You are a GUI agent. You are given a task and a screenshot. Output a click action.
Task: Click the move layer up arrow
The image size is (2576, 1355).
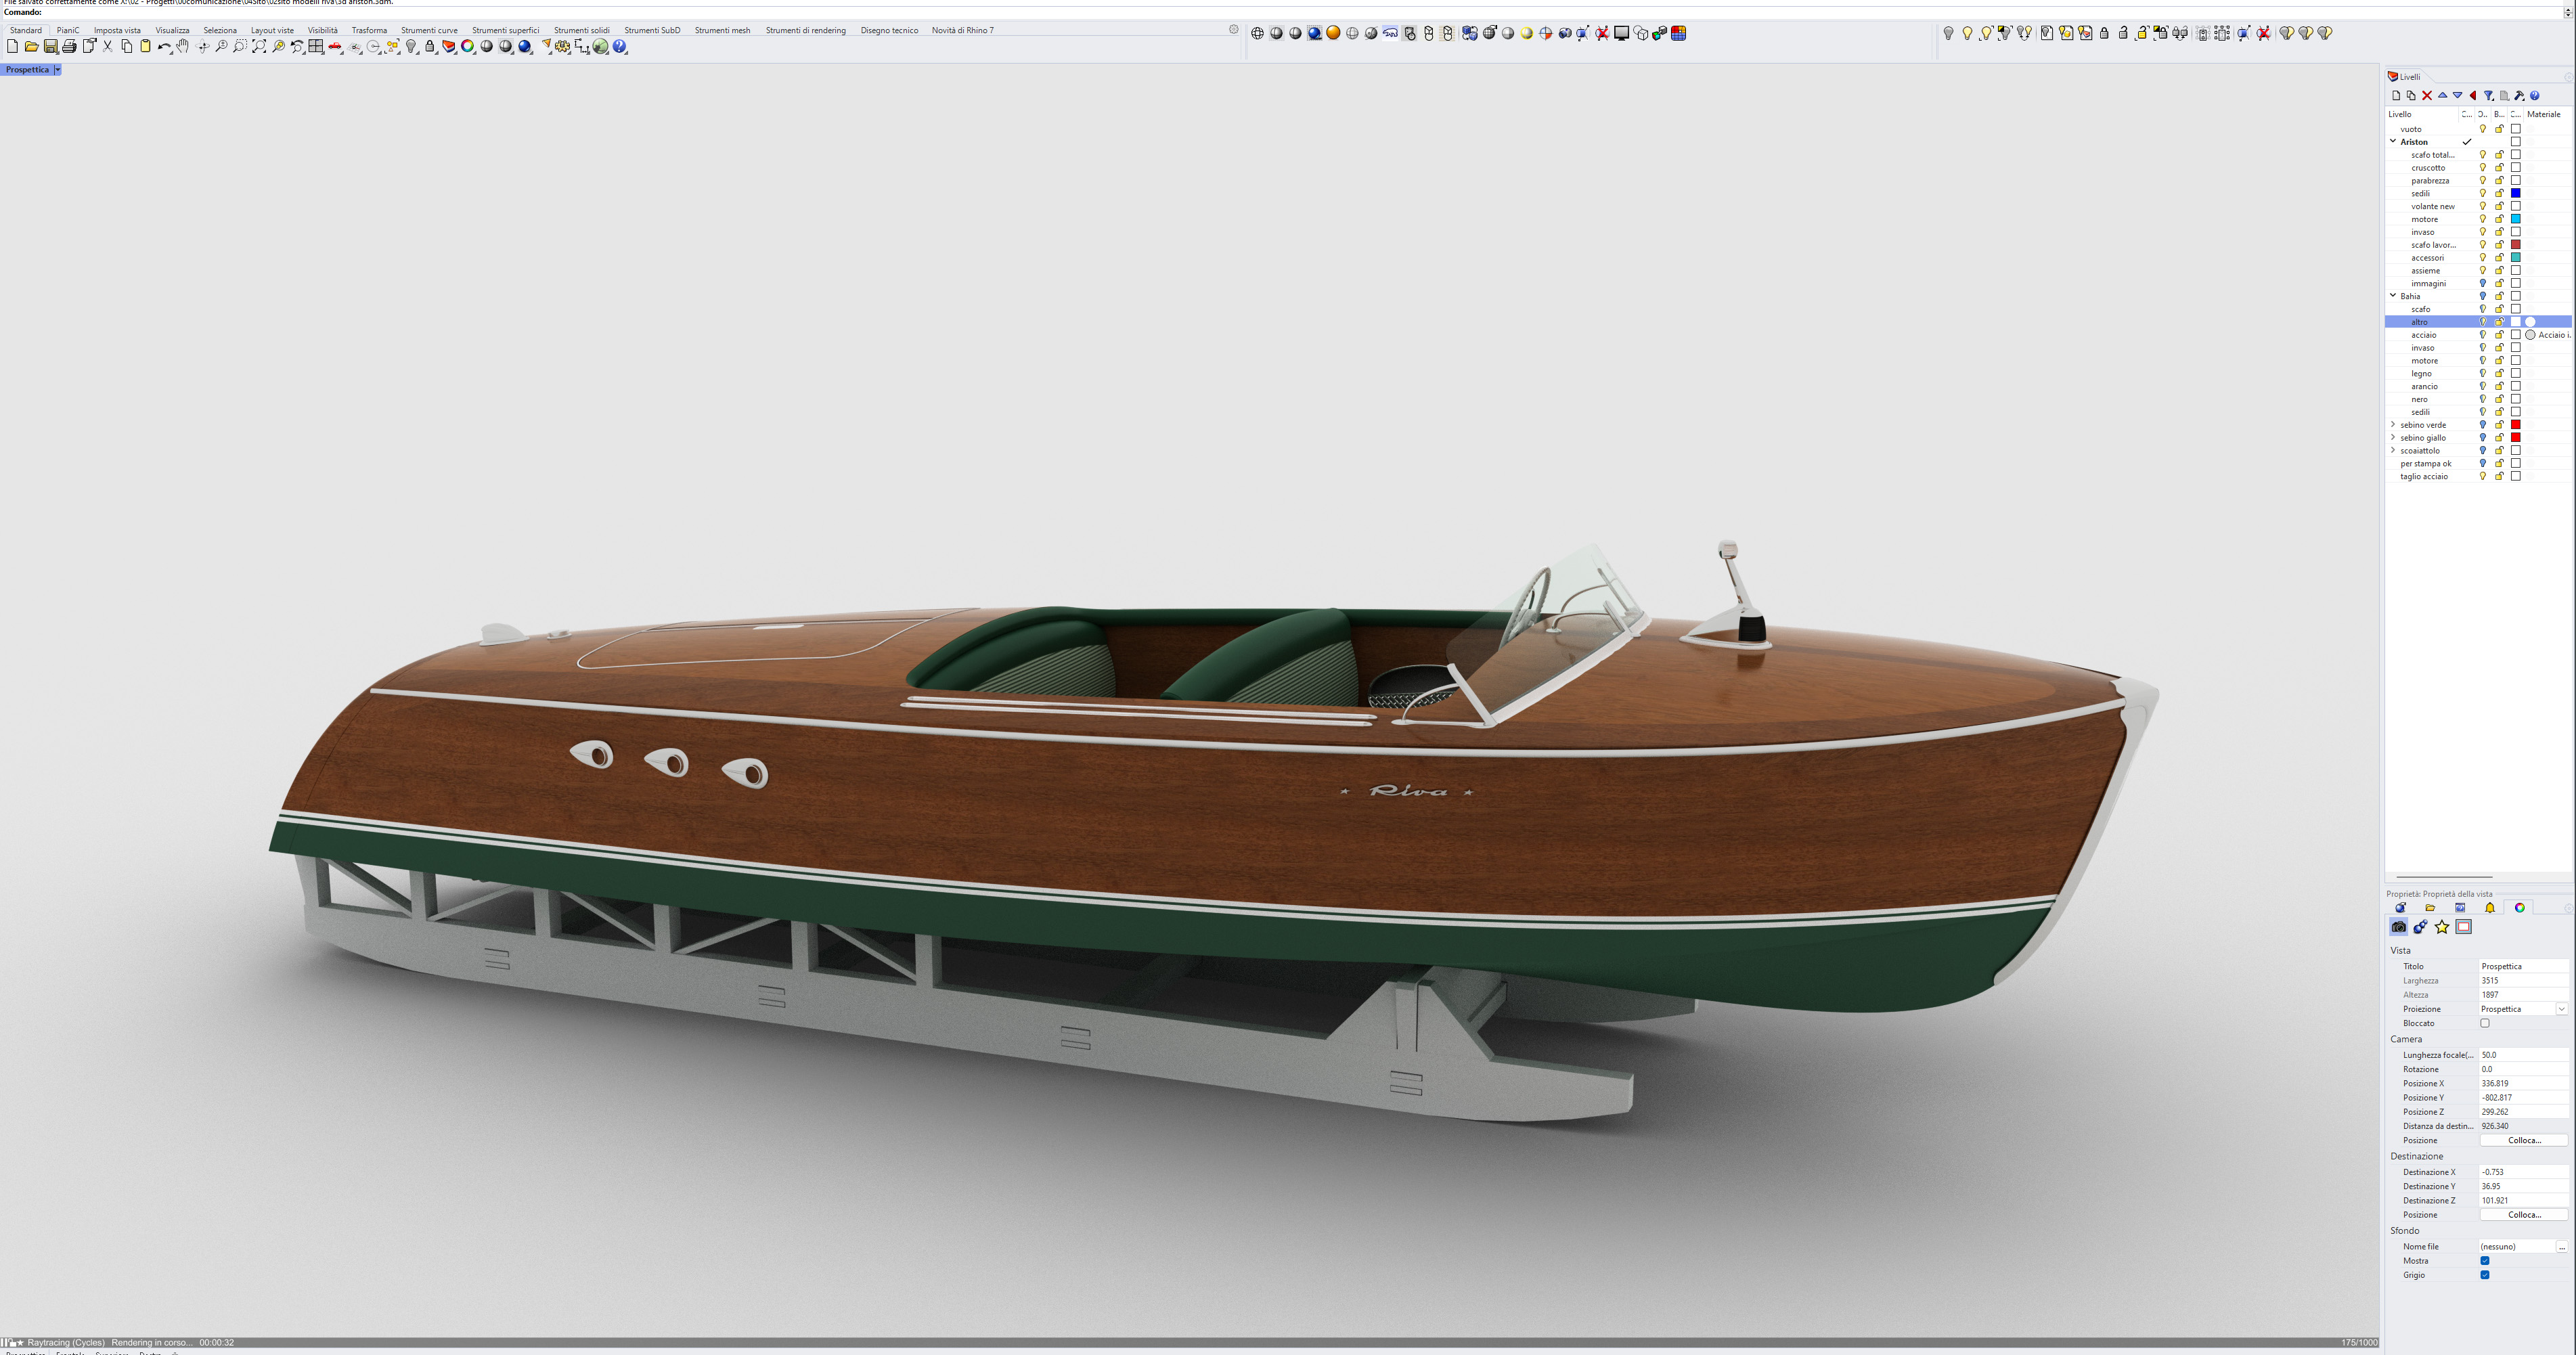click(2442, 96)
